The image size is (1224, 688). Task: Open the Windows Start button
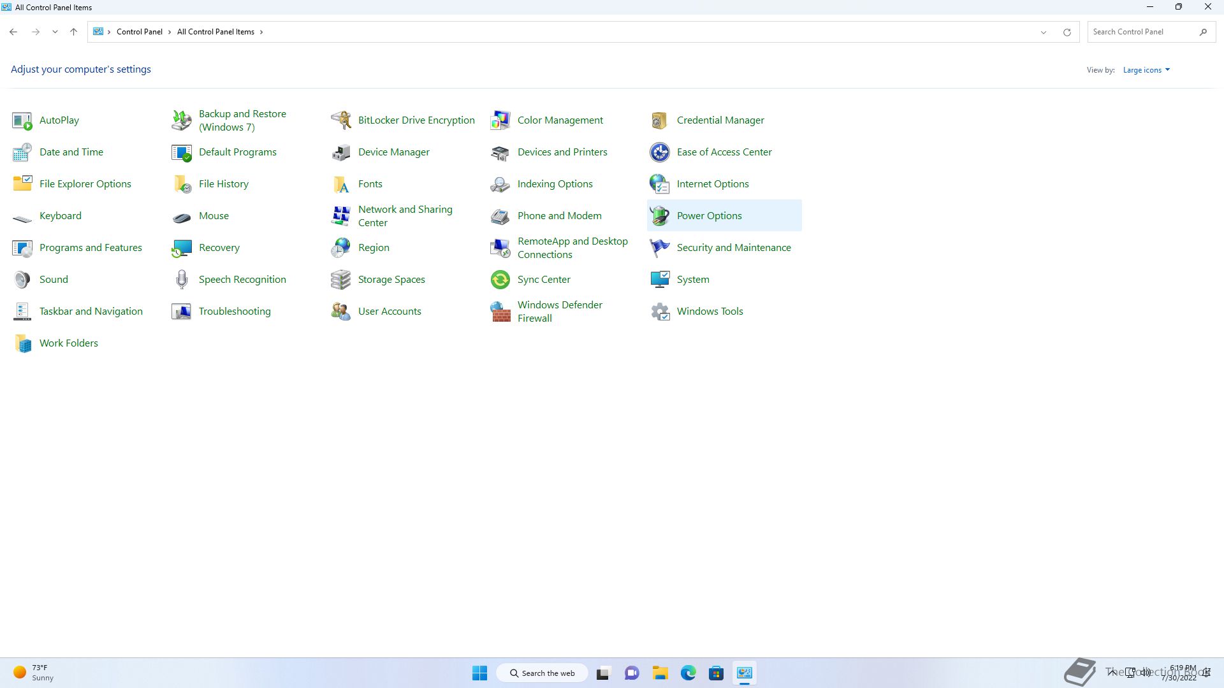click(479, 673)
